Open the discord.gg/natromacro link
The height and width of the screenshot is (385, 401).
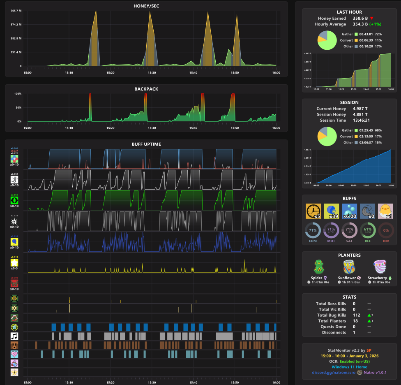pyautogui.click(x=334, y=373)
